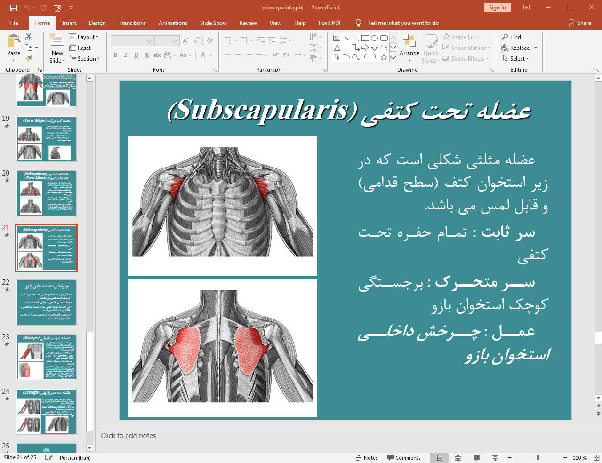Clear all formatting

point(210,41)
